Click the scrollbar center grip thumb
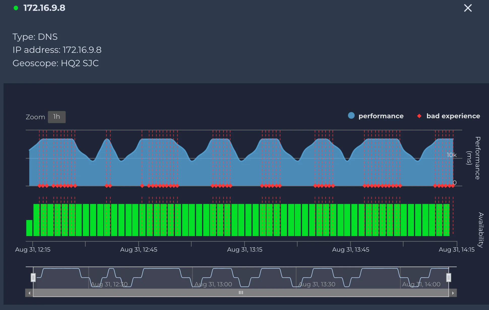The image size is (489, 310). click(x=241, y=293)
